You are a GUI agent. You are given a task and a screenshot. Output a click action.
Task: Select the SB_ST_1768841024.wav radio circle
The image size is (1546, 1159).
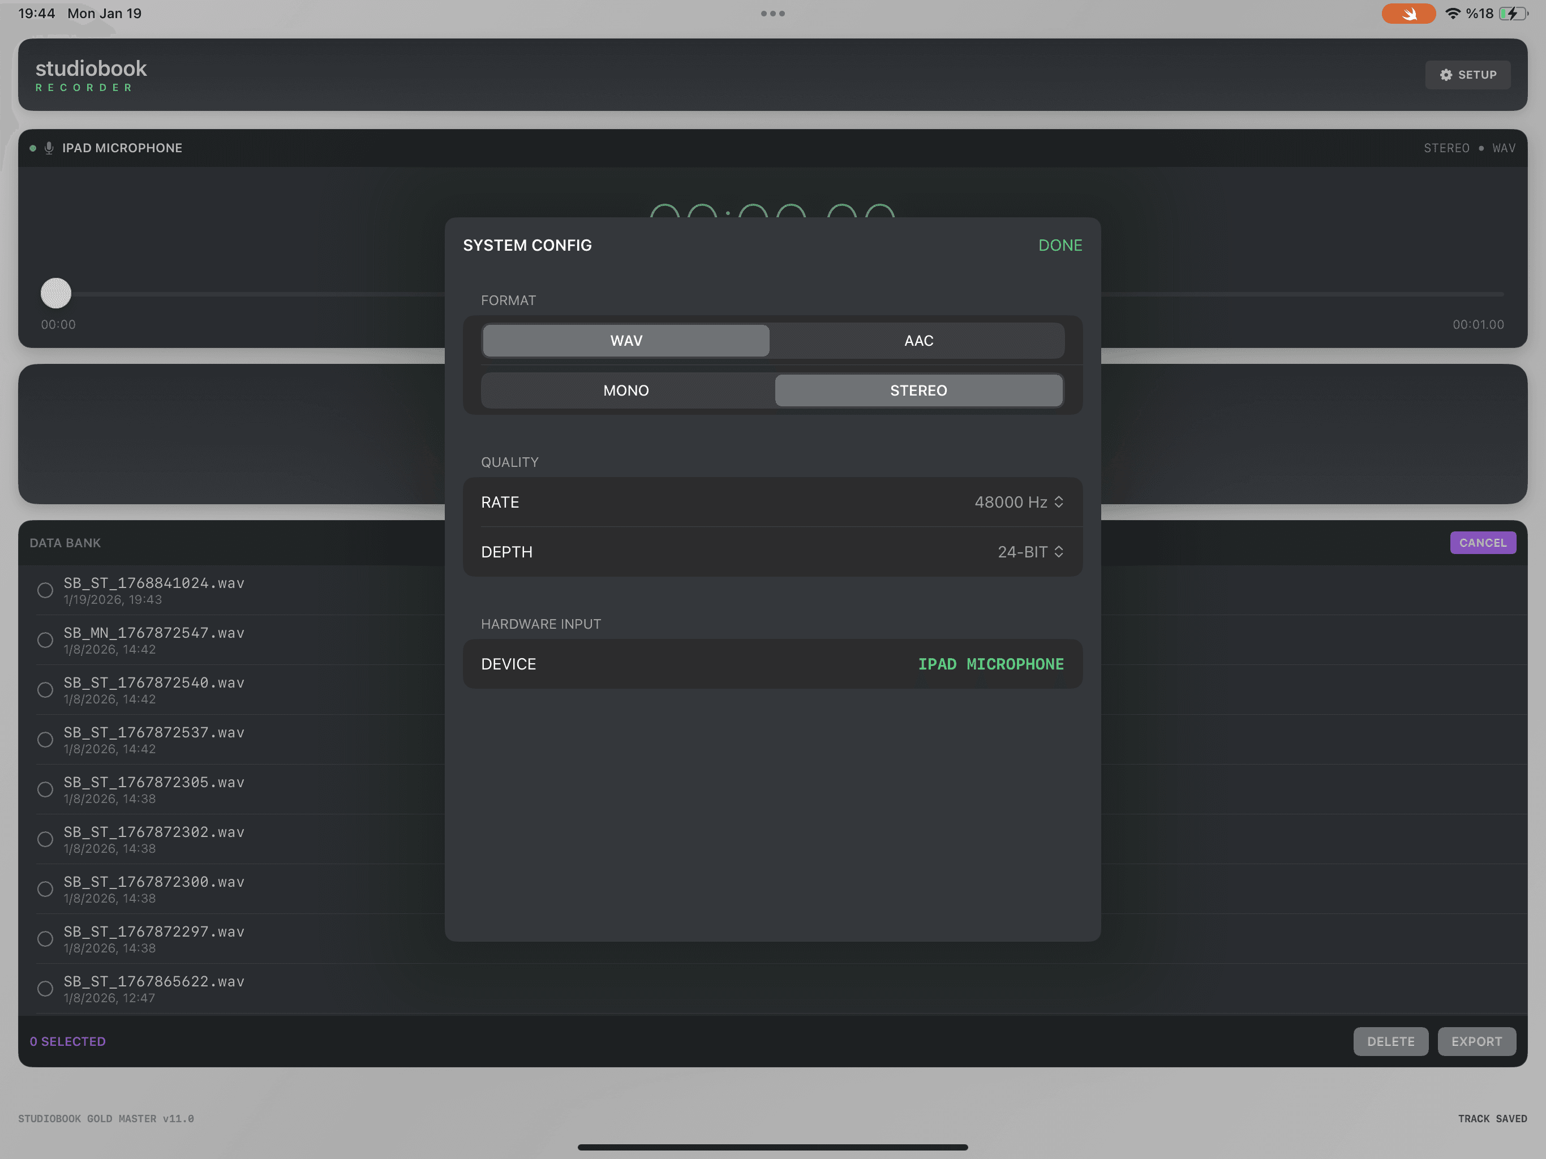(45, 590)
